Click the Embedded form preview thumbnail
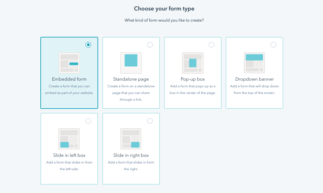This screenshot has height=193, width=323. [x=69, y=63]
